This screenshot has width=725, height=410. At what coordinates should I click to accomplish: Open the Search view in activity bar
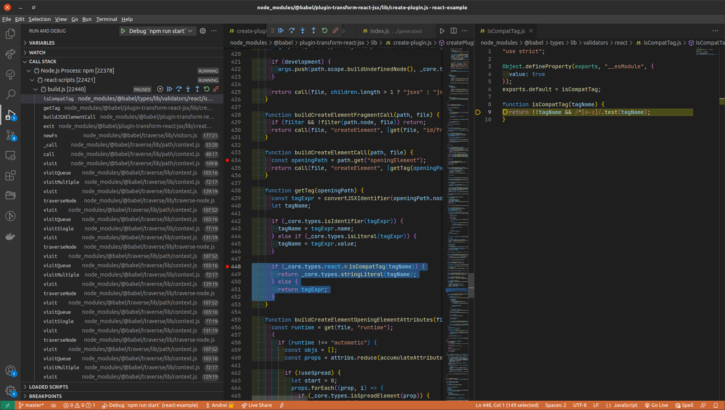[x=10, y=94]
